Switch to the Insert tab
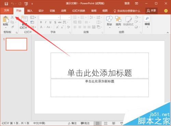This screenshot has width=171, height=126. coord(30,11)
